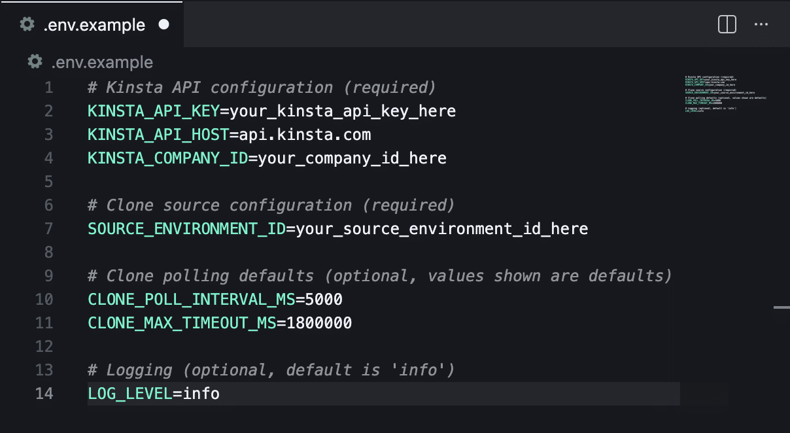790x433 pixels.
Task: Select line number 1 in the gutter
Action: (49, 88)
